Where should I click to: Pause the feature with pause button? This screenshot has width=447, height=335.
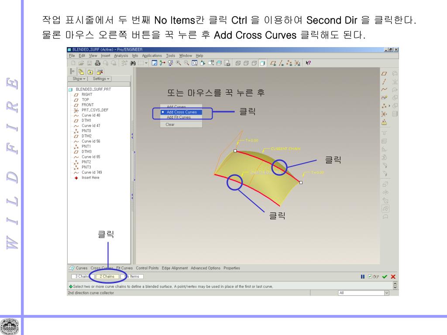[x=363, y=277]
